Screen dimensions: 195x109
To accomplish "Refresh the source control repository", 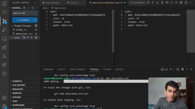I will pos(33,8).
